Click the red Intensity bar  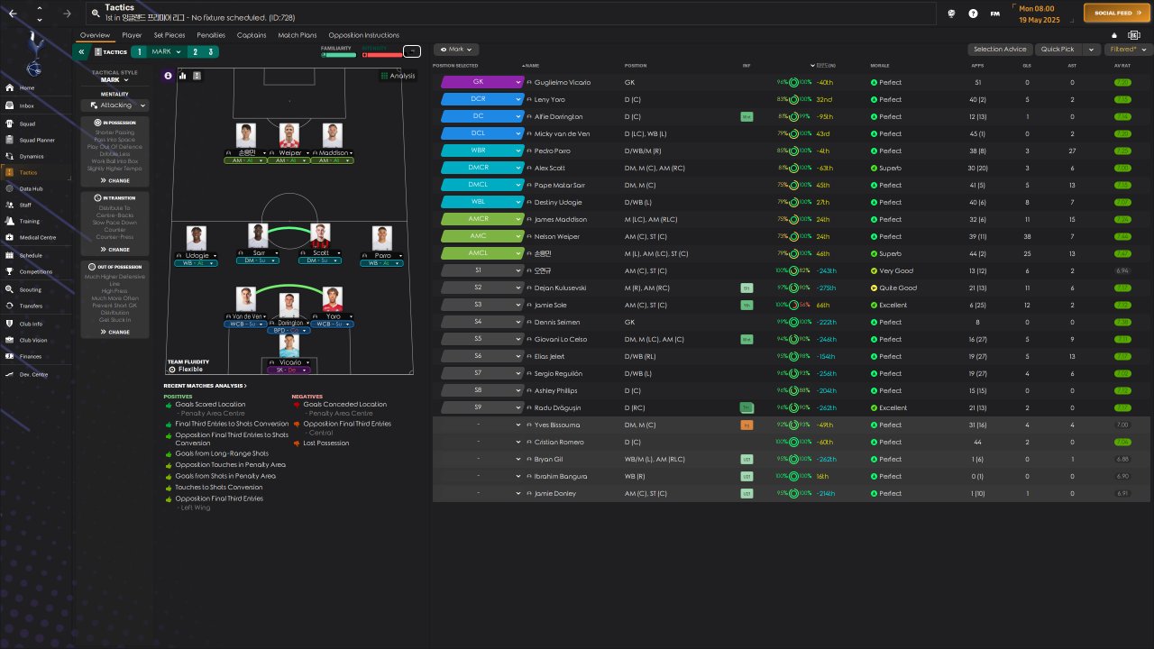pyautogui.click(x=381, y=55)
